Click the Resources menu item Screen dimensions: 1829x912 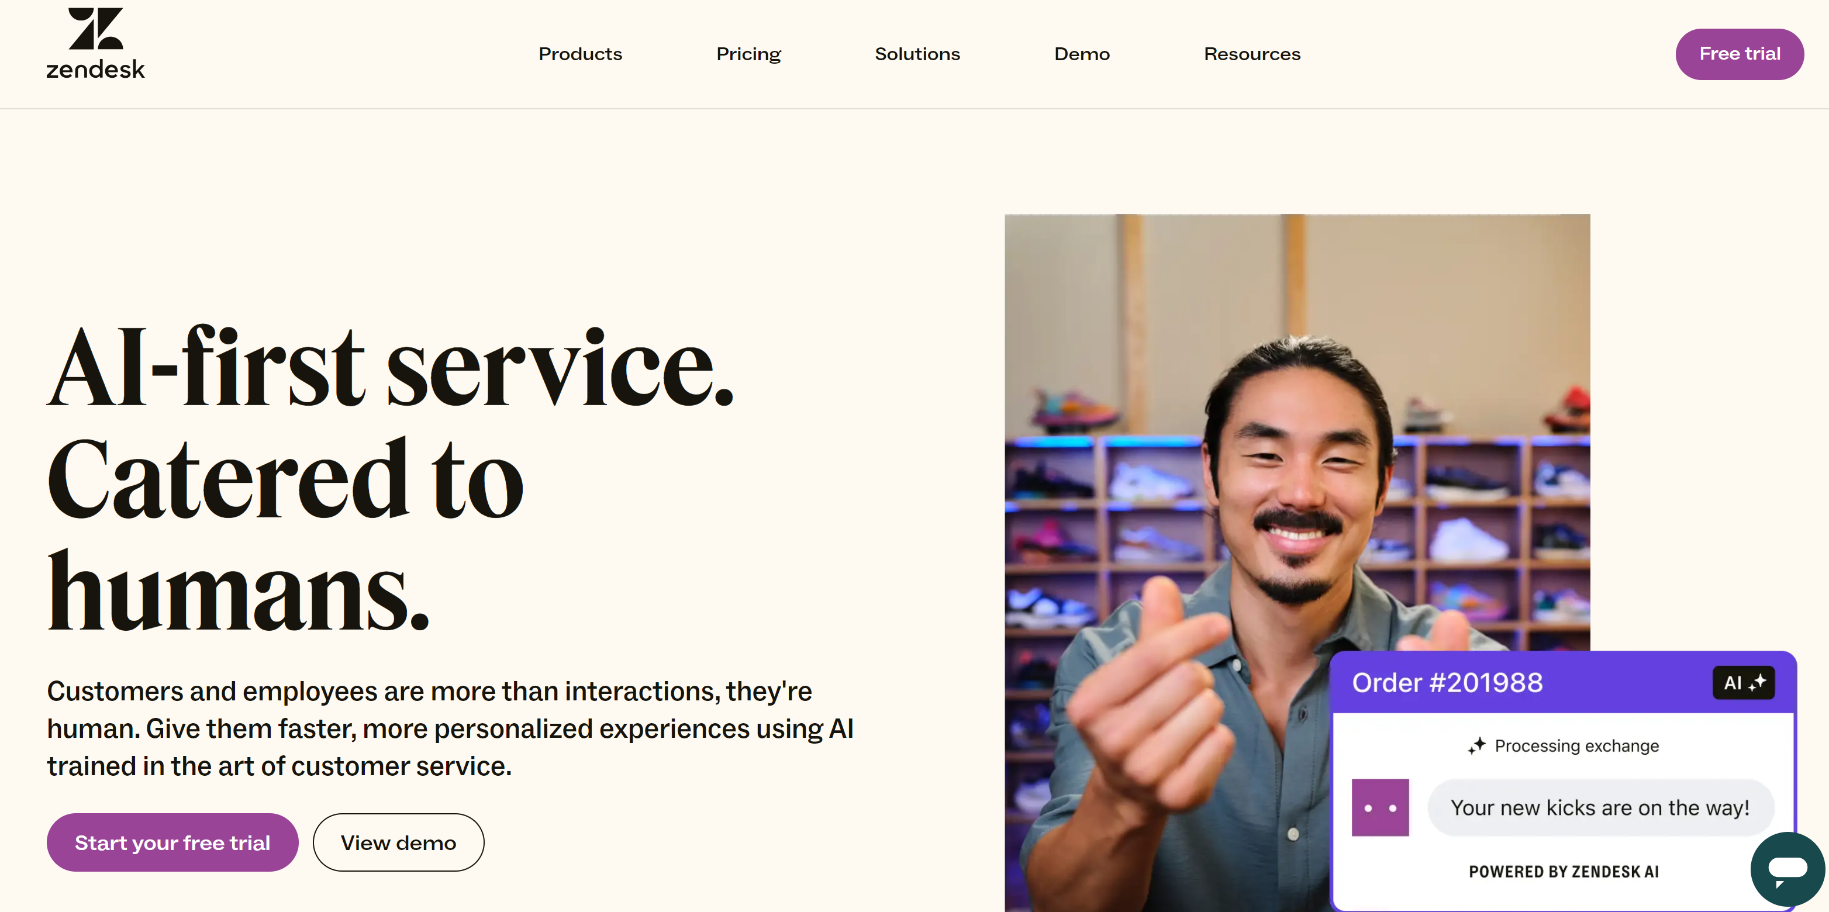(1252, 54)
